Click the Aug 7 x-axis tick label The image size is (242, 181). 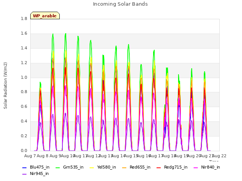click(x=30, y=156)
